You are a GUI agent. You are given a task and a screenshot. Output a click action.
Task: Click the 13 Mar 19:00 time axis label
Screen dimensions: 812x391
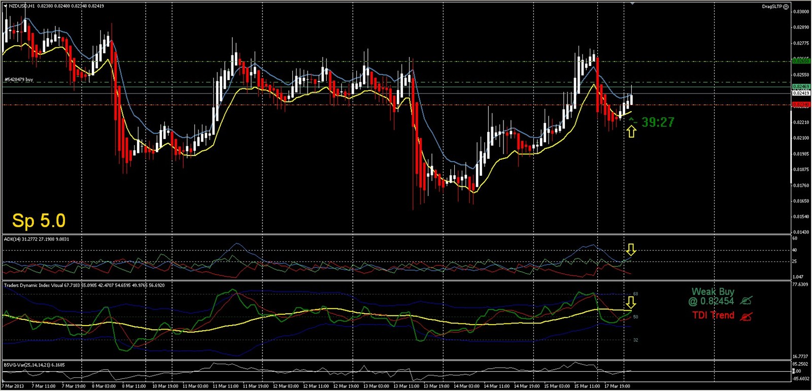coord(436,386)
